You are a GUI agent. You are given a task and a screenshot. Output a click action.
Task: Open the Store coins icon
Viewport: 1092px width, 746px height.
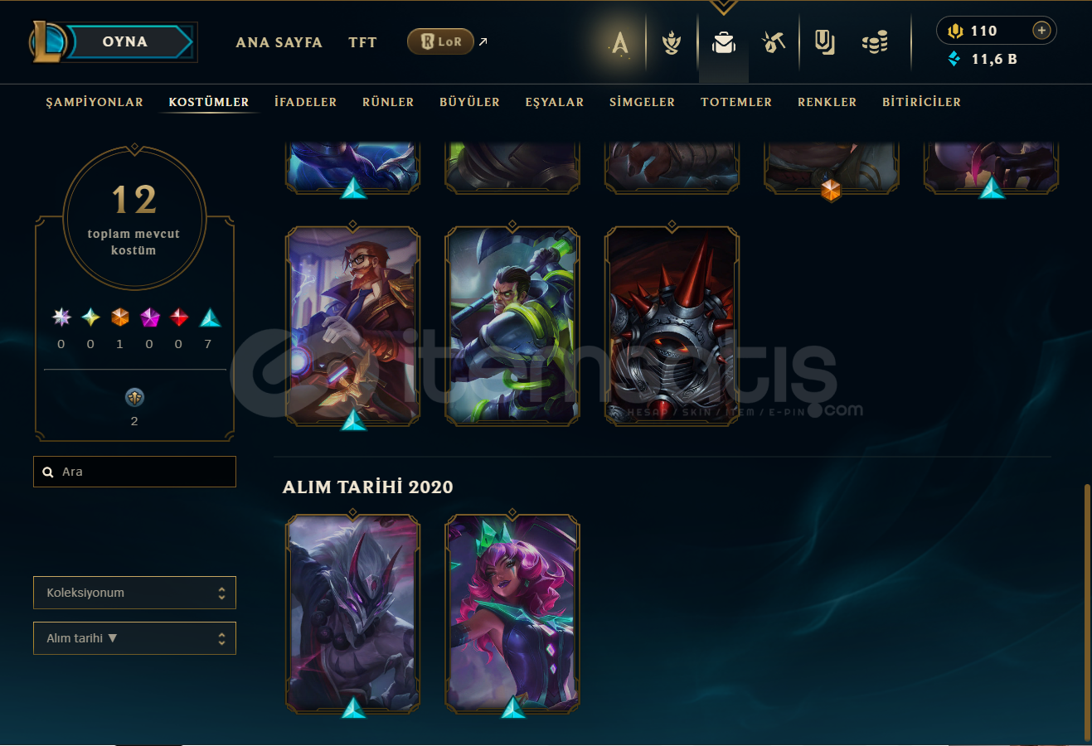[x=875, y=42]
